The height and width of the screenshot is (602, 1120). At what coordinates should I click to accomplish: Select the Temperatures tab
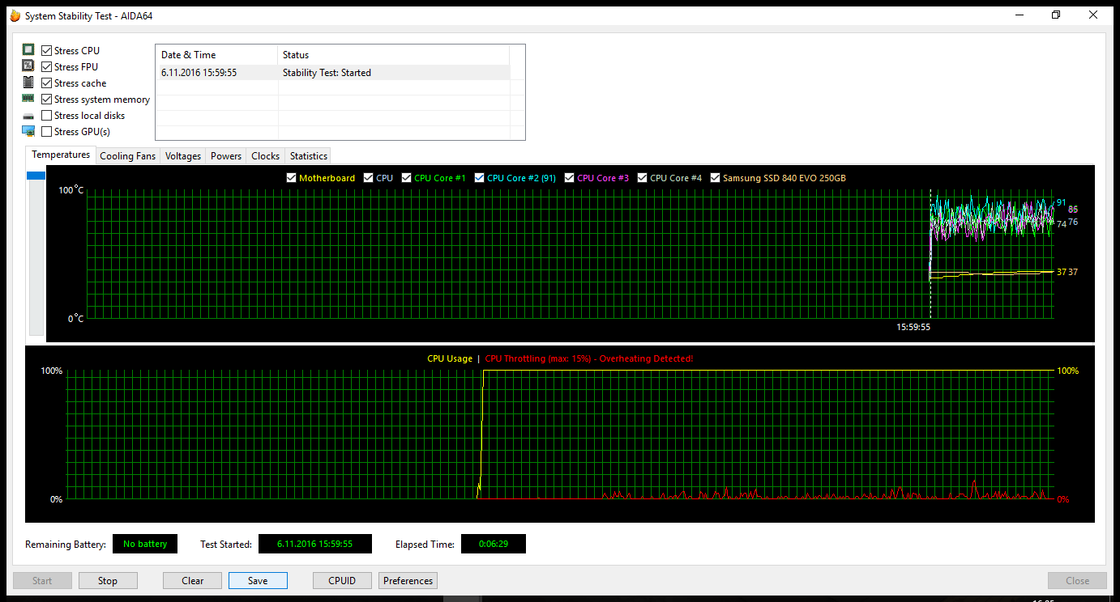[61, 155]
